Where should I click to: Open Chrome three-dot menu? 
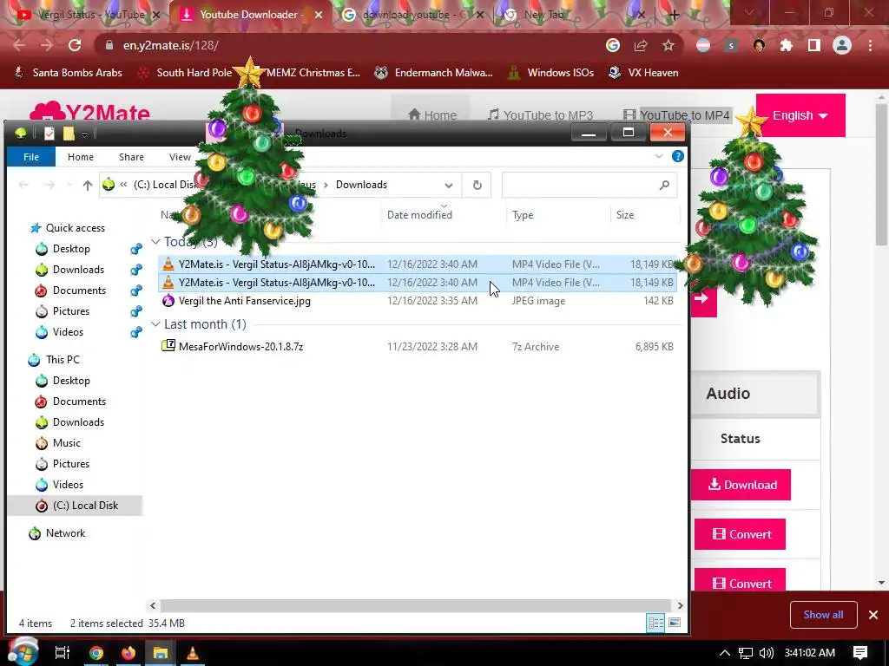point(870,45)
